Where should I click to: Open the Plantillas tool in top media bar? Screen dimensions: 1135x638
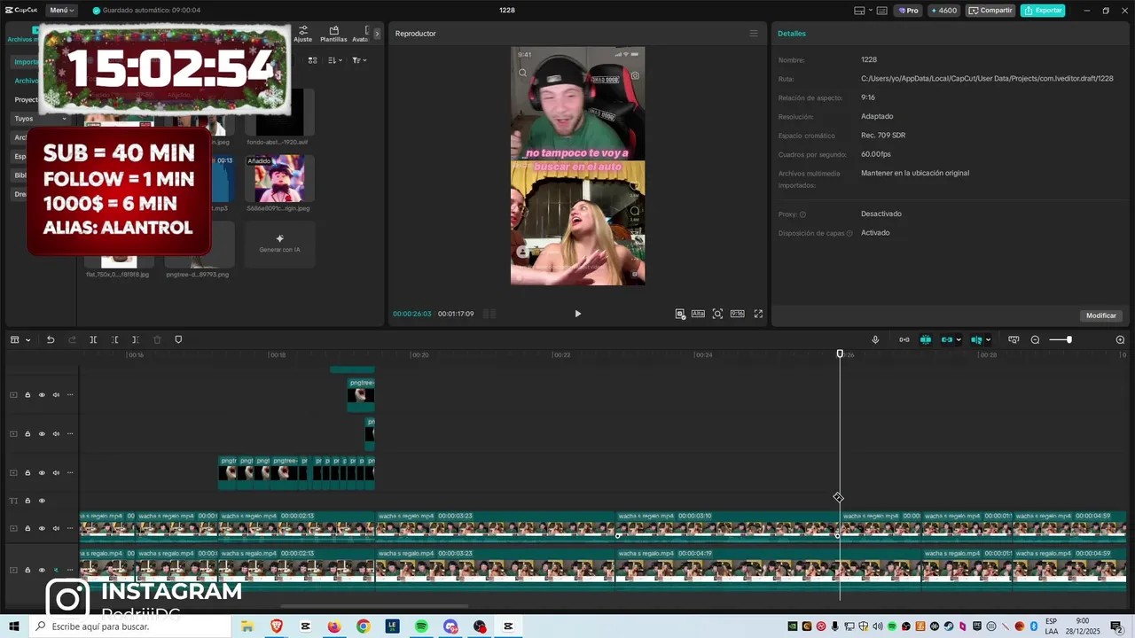point(333,34)
